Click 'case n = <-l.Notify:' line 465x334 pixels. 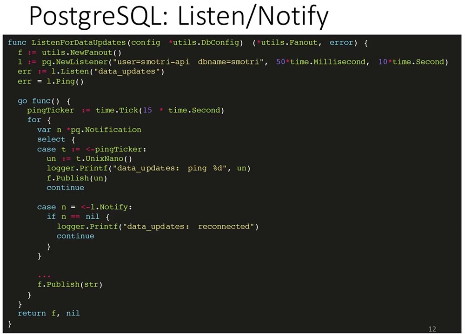pos(85,207)
